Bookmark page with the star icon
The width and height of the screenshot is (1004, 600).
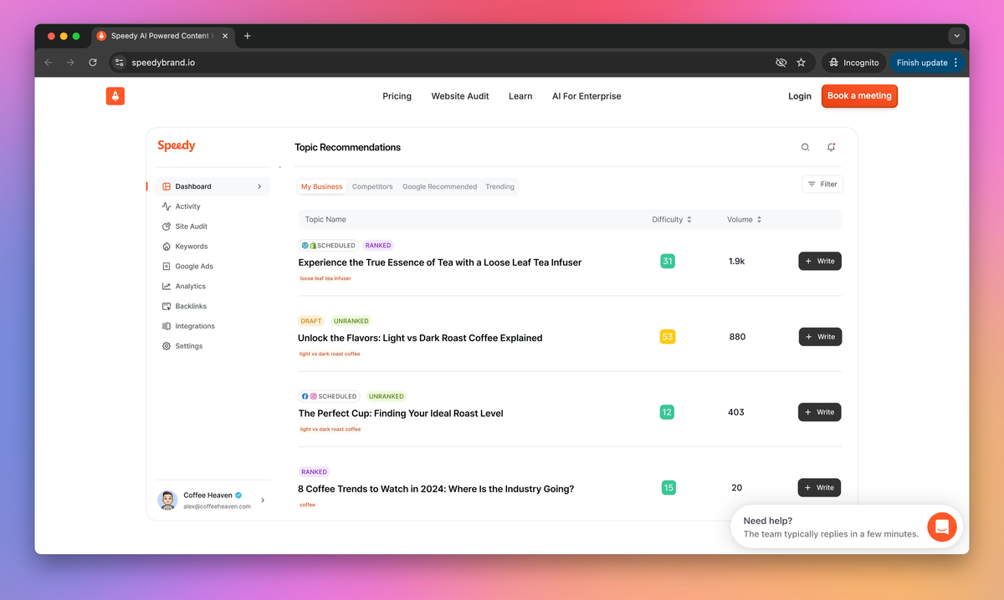801,63
